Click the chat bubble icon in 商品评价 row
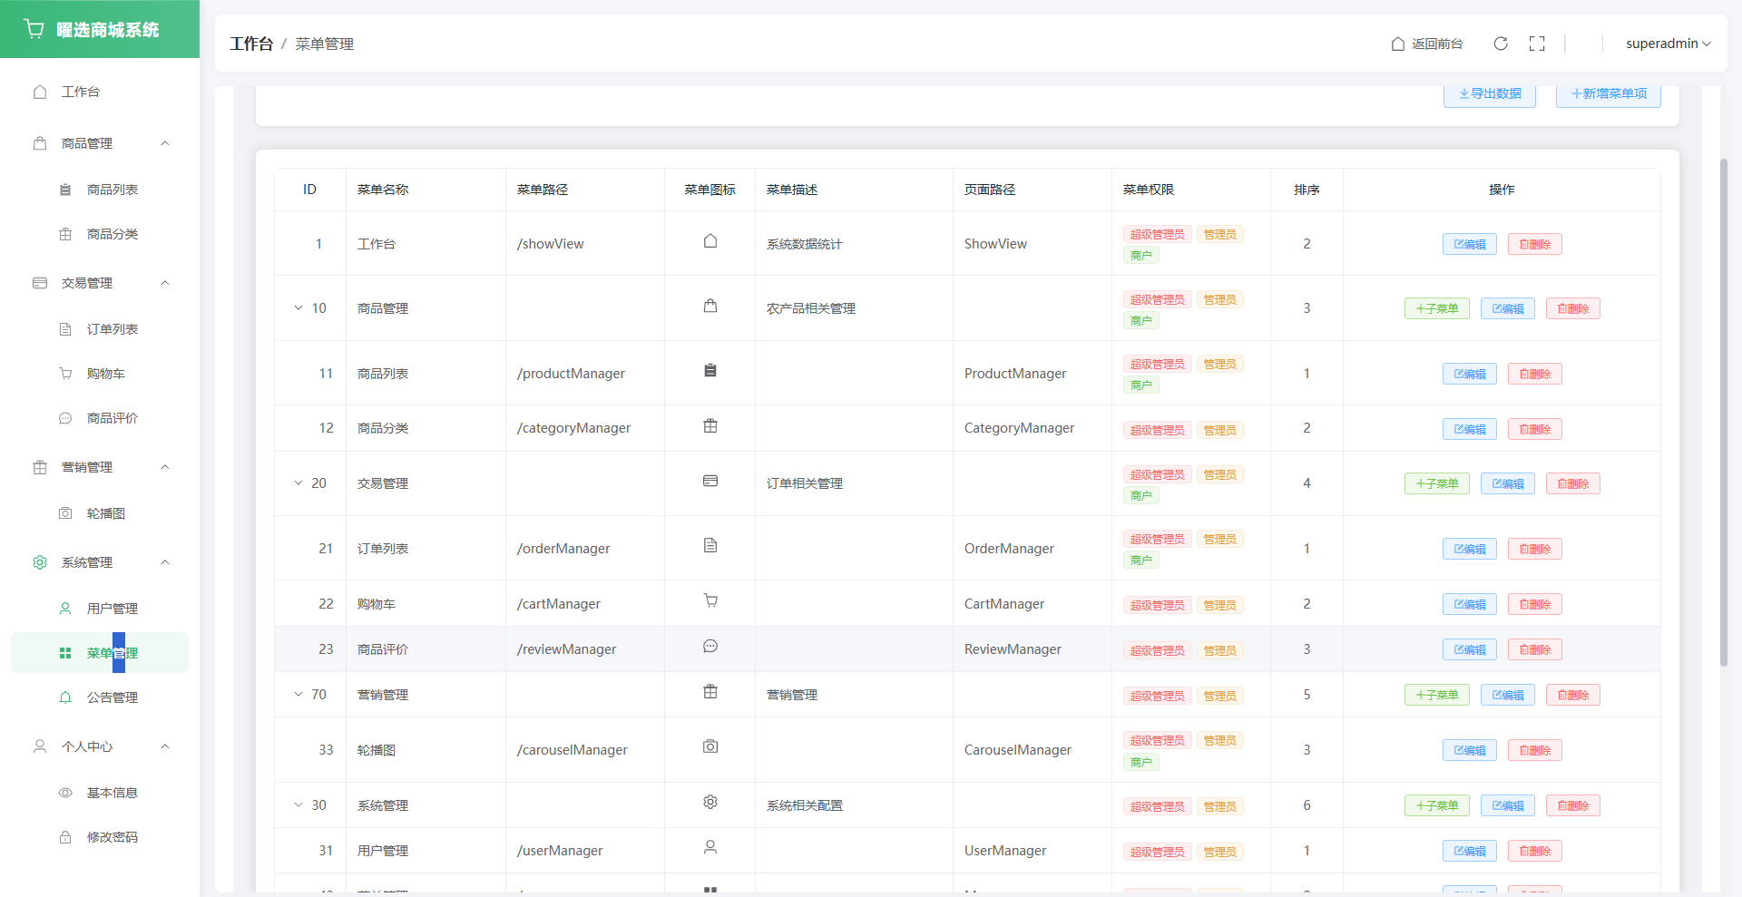 [x=710, y=646]
